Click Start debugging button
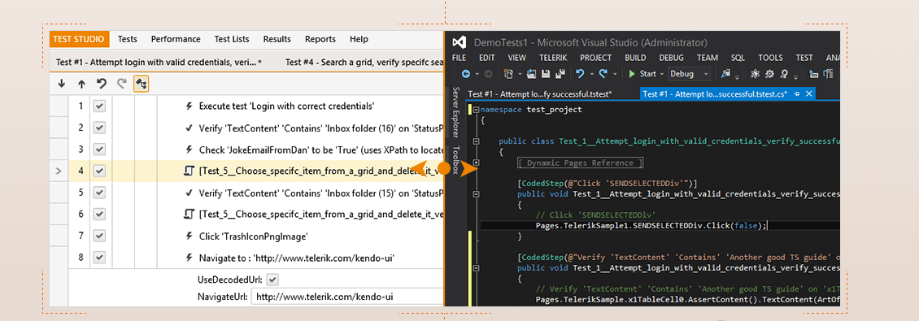This screenshot has width=919, height=321. coord(642,74)
